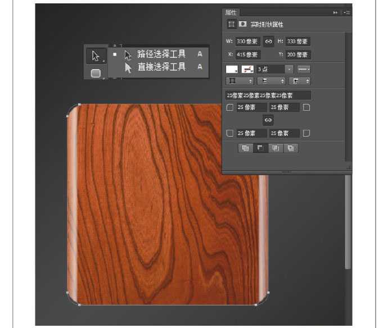The width and height of the screenshot is (388, 328).
Task: Click the Combine Shapes path operation icon
Action: tap(245, 148)
